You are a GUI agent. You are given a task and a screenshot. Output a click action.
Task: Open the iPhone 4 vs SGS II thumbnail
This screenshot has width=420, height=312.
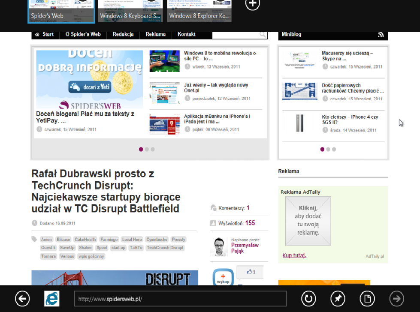coord(300,123)
